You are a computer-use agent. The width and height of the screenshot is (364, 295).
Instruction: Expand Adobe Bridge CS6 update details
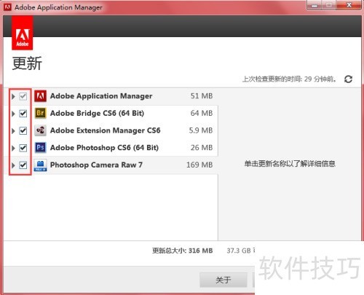(x=13, y=114)
